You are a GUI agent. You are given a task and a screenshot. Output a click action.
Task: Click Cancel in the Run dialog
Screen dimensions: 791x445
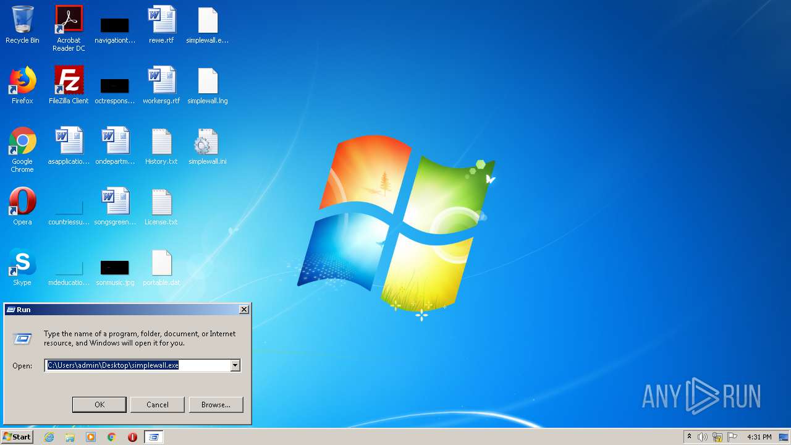tap(158, 405)
